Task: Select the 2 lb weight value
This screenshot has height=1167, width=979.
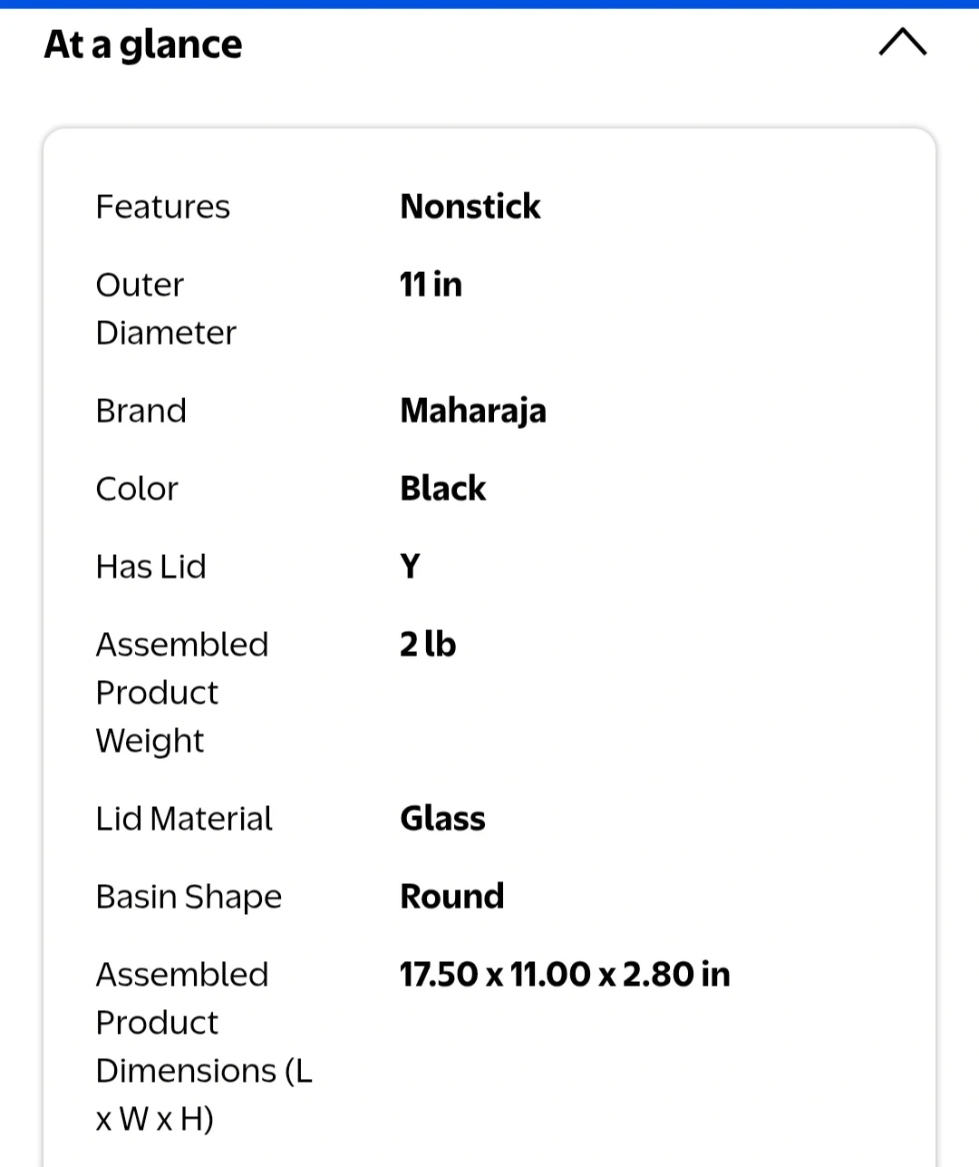Action: [428, 645]
